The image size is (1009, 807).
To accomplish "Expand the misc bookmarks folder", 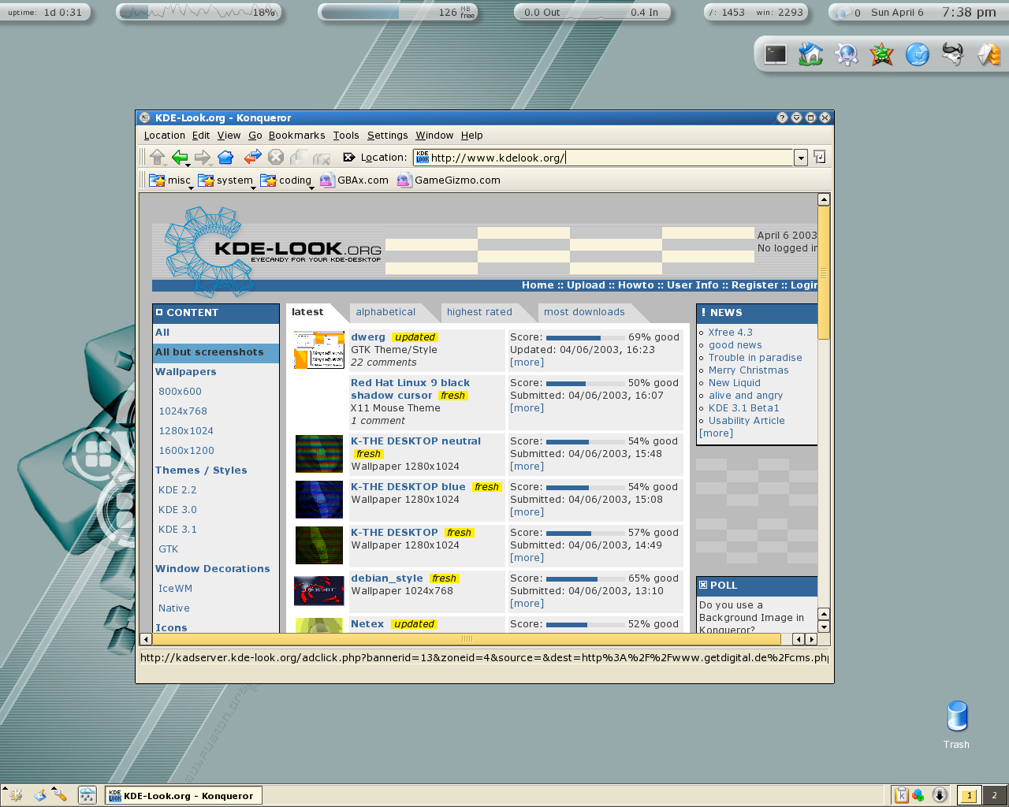I will (x=171, y=180).
